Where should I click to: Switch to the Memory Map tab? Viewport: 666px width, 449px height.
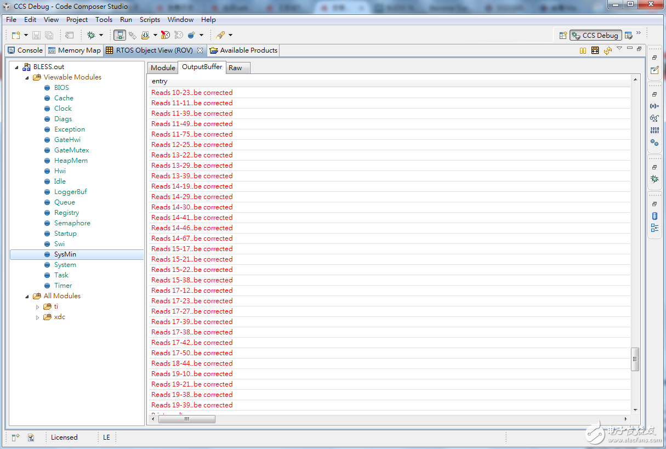[x=74, y=50]
